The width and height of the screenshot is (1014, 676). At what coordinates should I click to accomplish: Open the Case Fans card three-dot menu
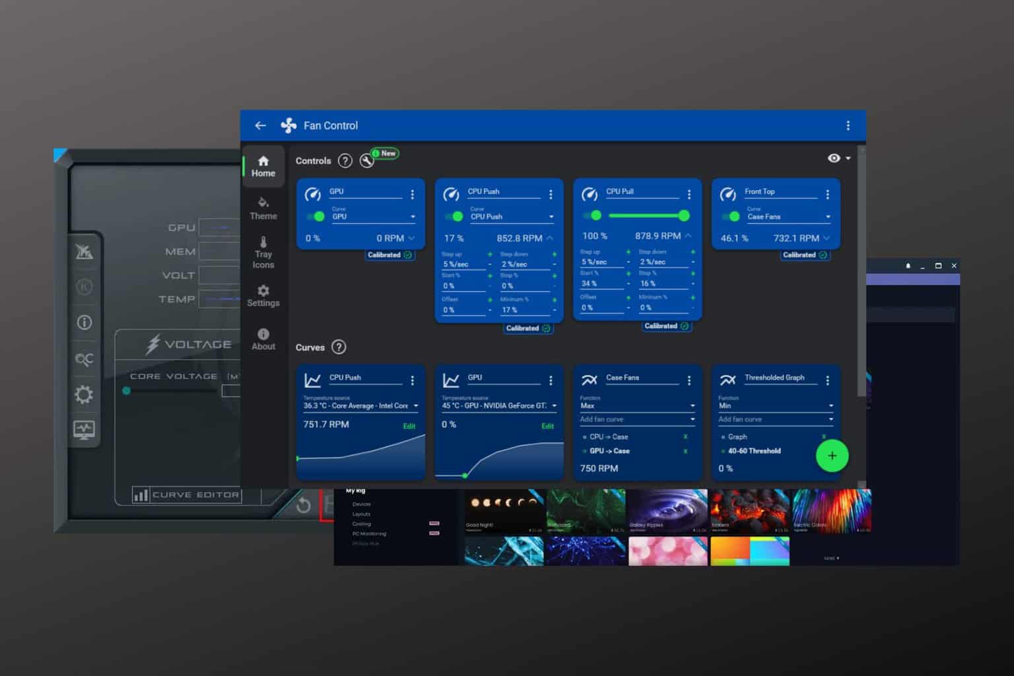coord(689,380)
